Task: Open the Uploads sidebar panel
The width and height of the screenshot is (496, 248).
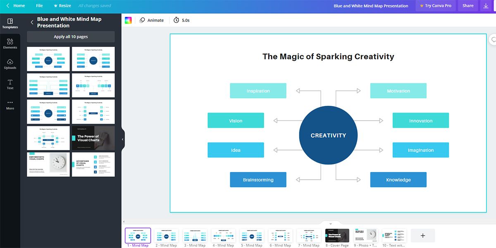Action: click(x=10, y=64)
